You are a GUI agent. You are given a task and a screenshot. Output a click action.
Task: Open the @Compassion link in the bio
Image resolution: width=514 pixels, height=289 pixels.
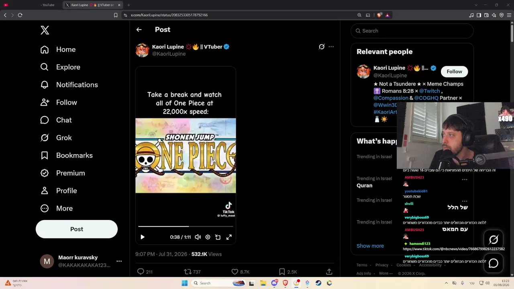pos(391,98)
